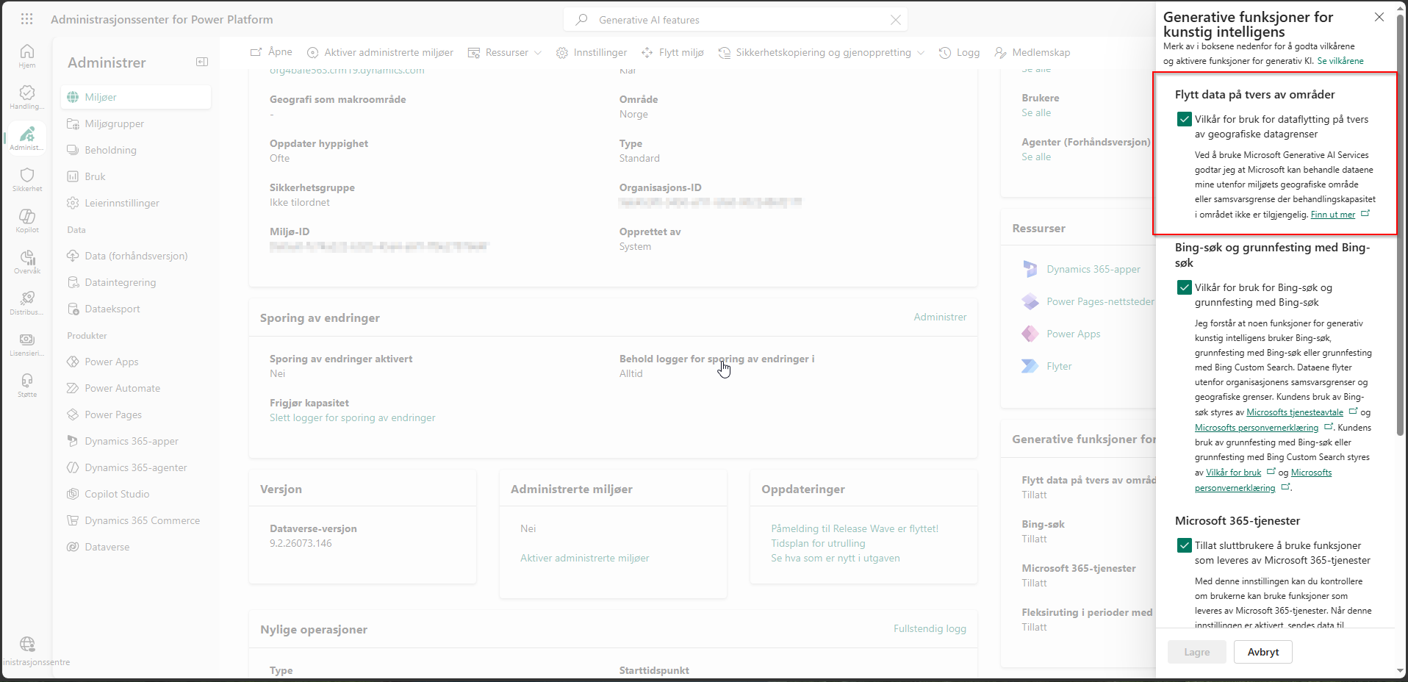Open Power Apps in Produkter navigation
The image size is (1408, 682).
(136, 362)
